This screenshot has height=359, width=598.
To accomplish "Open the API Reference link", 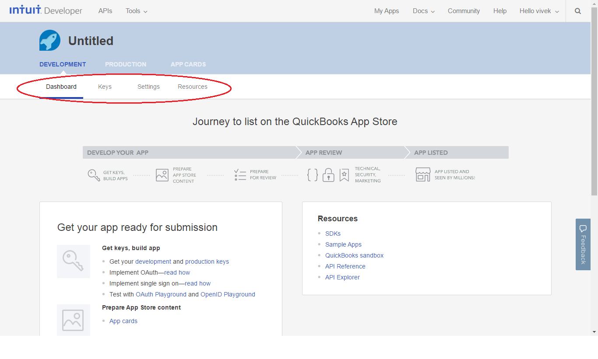I will point(345,266).
